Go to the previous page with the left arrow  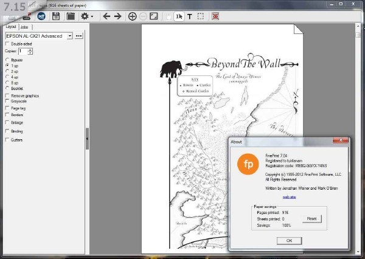click(106, 16)
